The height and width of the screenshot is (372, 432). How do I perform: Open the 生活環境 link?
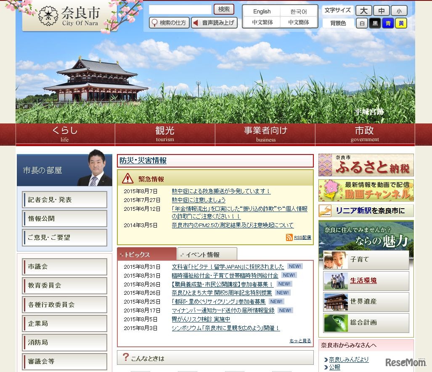click(363, 280)
